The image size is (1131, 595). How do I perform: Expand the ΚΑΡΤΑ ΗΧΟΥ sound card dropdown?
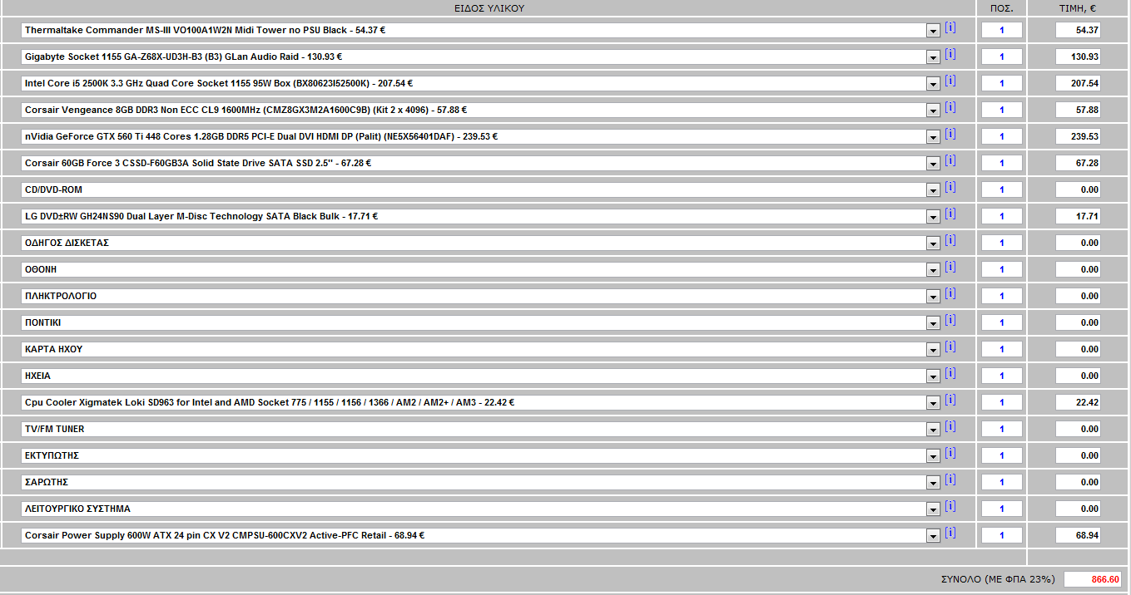pyautogui.click(x=932, y=350)
